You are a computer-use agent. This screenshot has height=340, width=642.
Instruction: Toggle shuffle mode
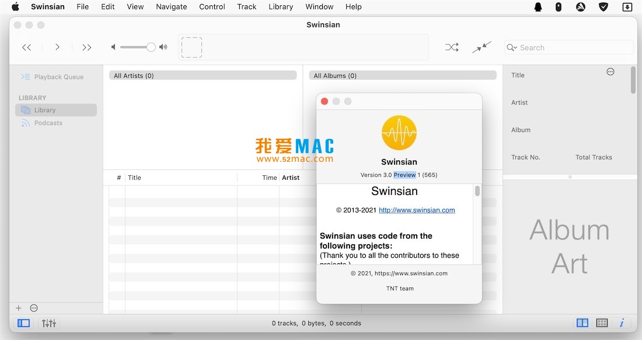pos(452,47)
